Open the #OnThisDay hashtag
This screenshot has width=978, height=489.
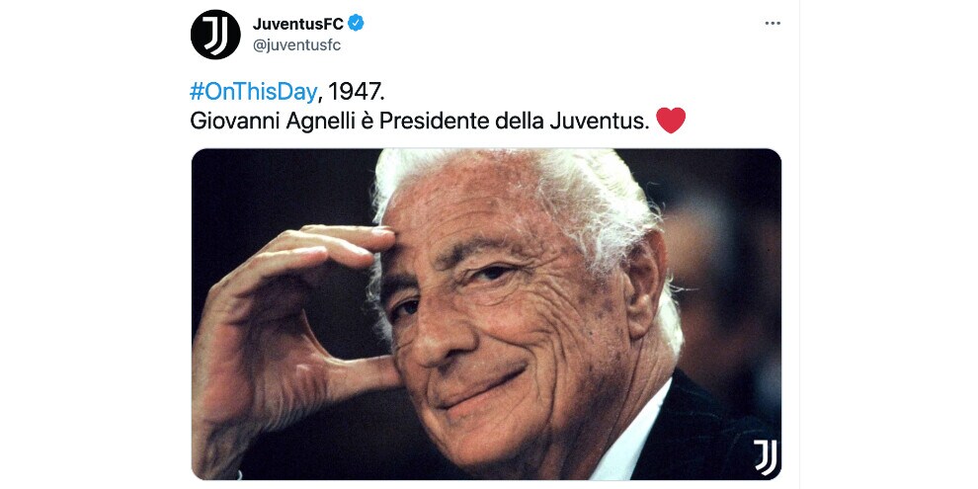[x=253, y=92]
